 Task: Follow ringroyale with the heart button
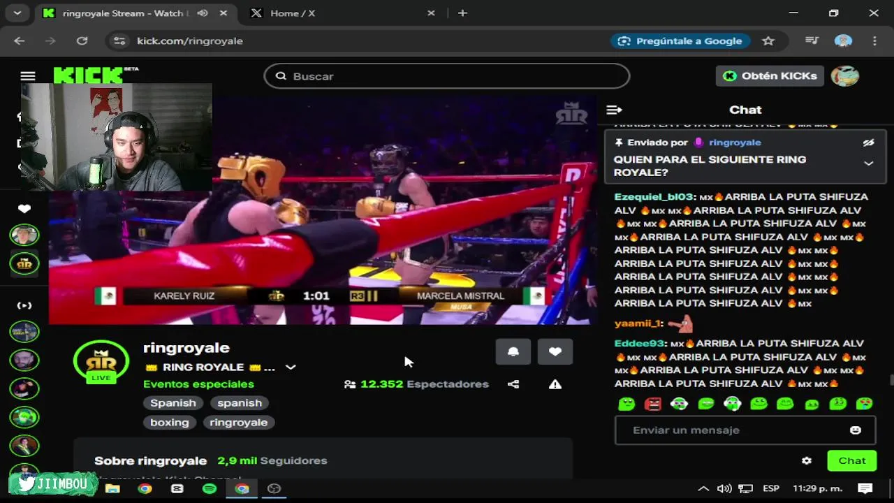pyautogui.click(x=555, y=351)
